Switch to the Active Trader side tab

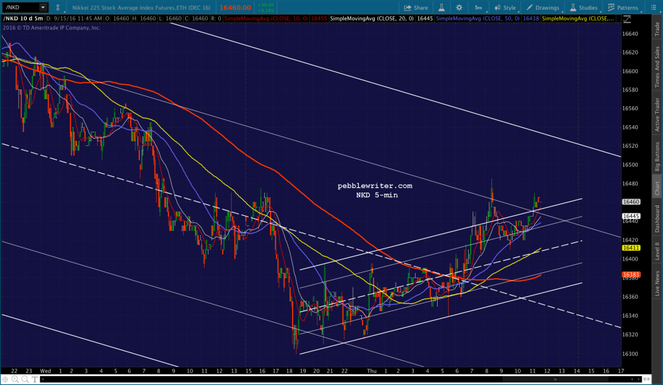click(x=657, y=114)
